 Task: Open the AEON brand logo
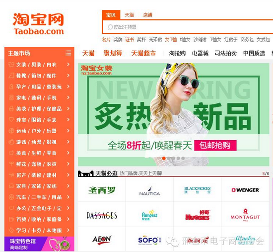pyautogui.click(x=102, y=240)
